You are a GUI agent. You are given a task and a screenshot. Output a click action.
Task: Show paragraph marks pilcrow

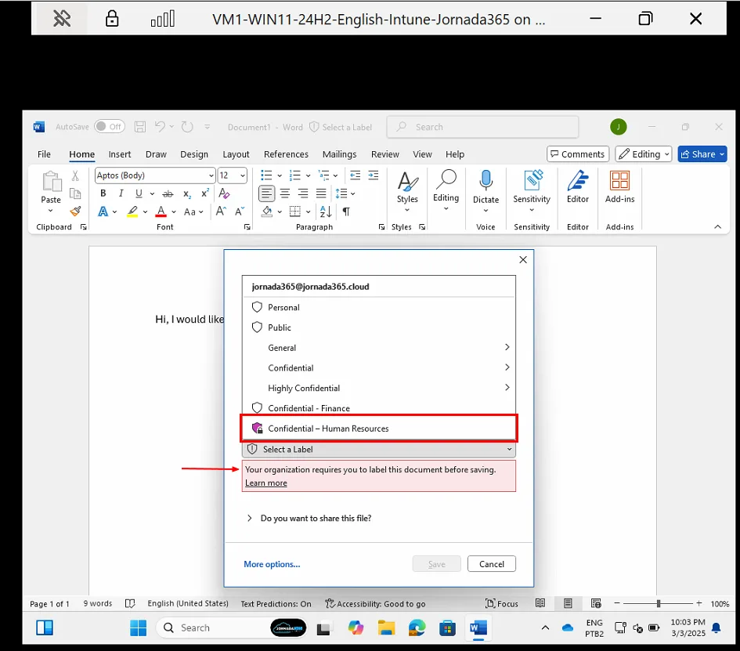point(346,212)
